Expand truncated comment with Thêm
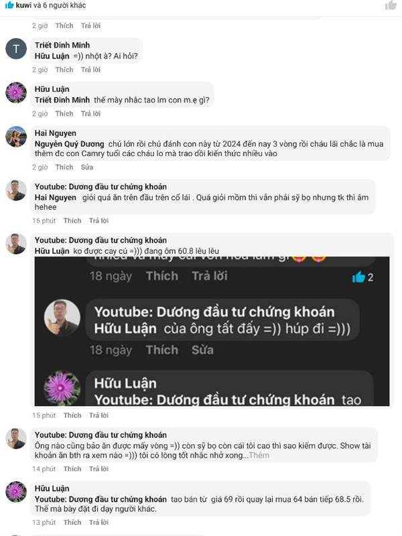Screen dimensions: 402x536 point(259,456)
